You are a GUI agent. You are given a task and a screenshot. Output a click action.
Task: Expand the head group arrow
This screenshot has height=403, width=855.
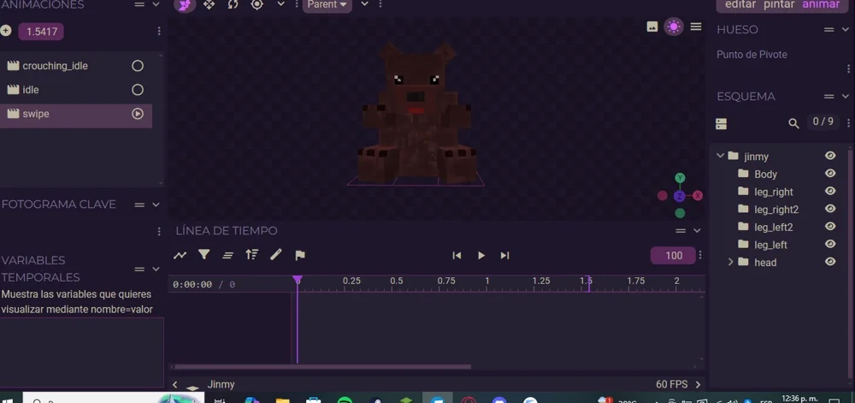pos(731,263)
